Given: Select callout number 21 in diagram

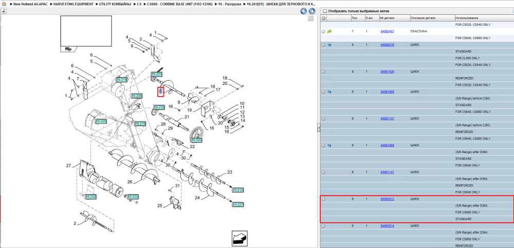Looking at the screenshot, I should 187,117.
